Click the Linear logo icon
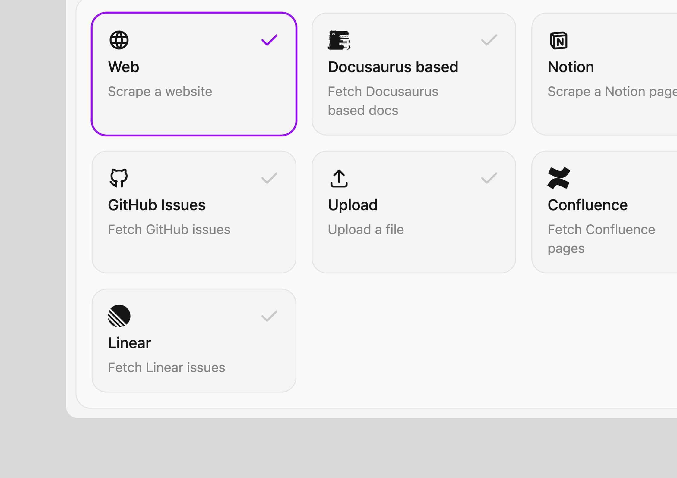The image size is (677, 478). point(119,316)
